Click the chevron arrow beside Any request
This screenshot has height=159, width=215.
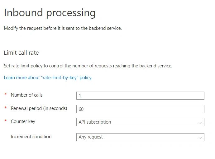tap(200, 138)
